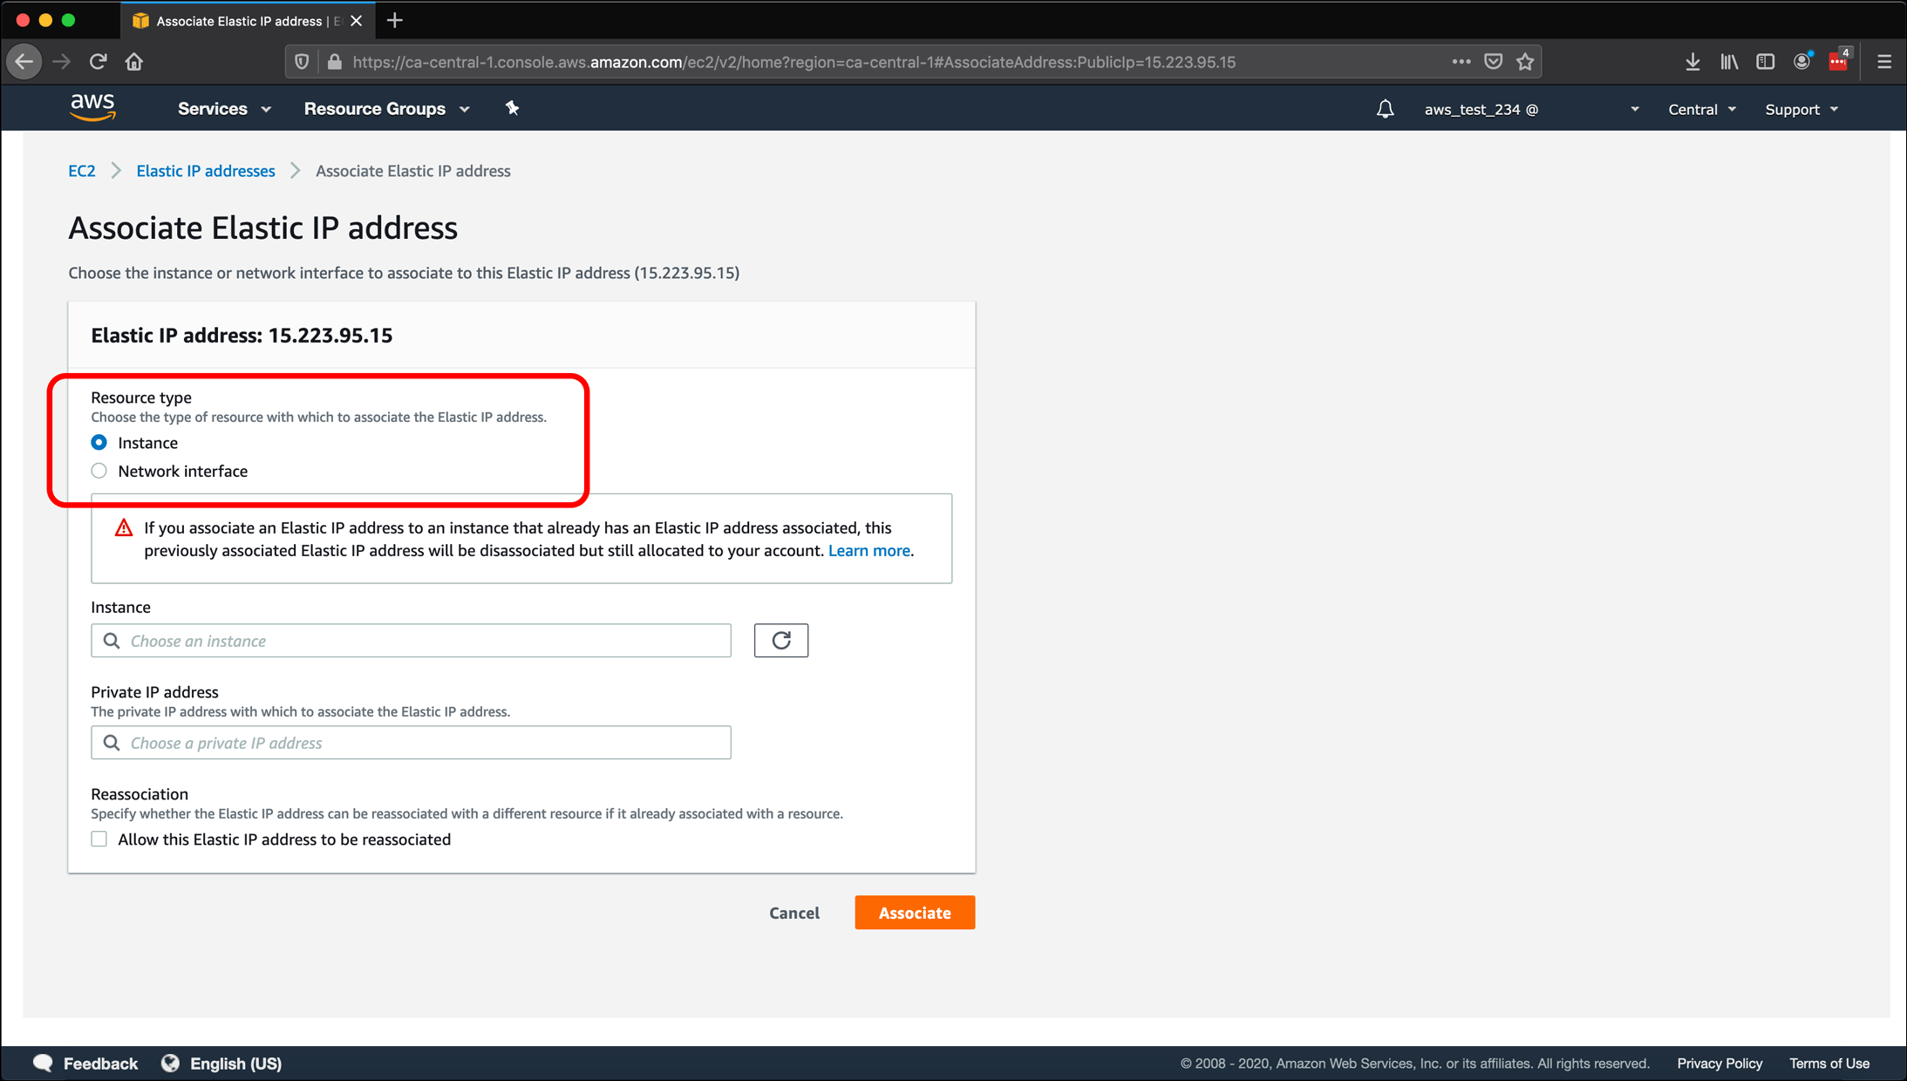
Task: Click the search icon in Private IP field
Action: tap(112, 742)
